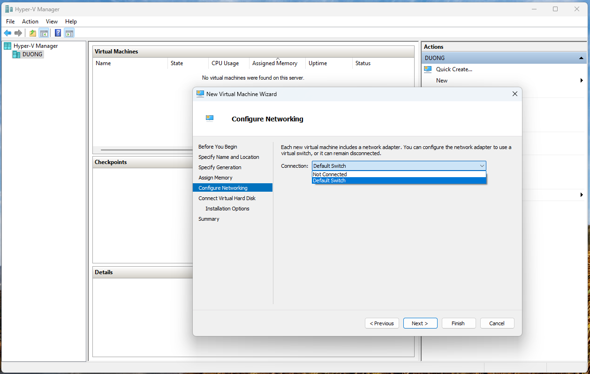Screen dimensions: 590x374
Task: Click Configure Networking header icon
Action: 210,118
